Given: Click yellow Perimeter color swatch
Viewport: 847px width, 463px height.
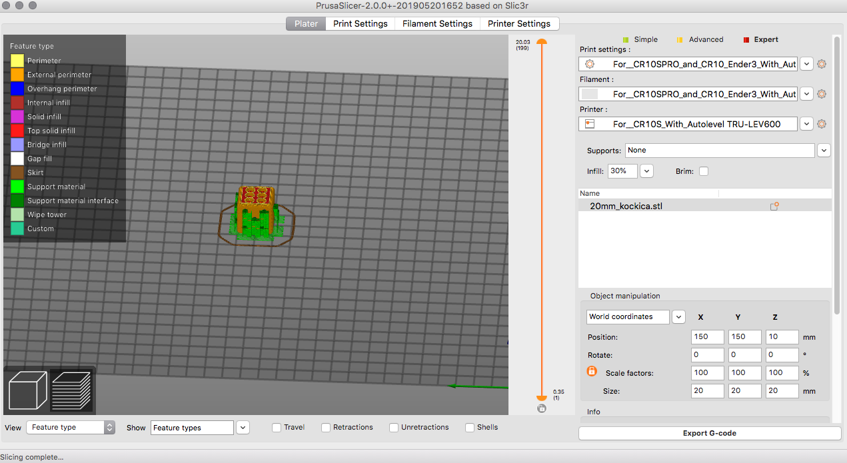Looking at the screenshot, I should (x=17, y=61).
